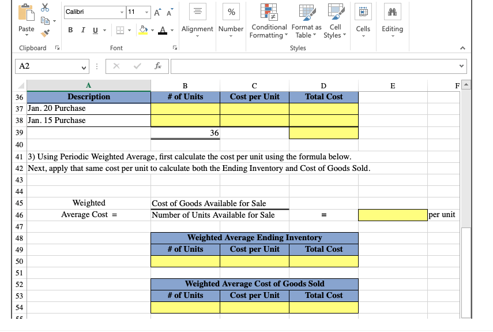Select column B header
The height and width of the screenshot is (332, 493).
[x=185, y=86]
